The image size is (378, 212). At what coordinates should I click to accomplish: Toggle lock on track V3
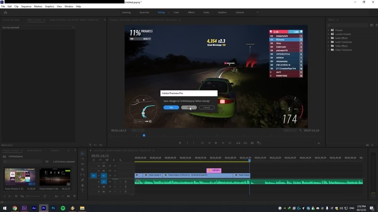tap(99, 166)
